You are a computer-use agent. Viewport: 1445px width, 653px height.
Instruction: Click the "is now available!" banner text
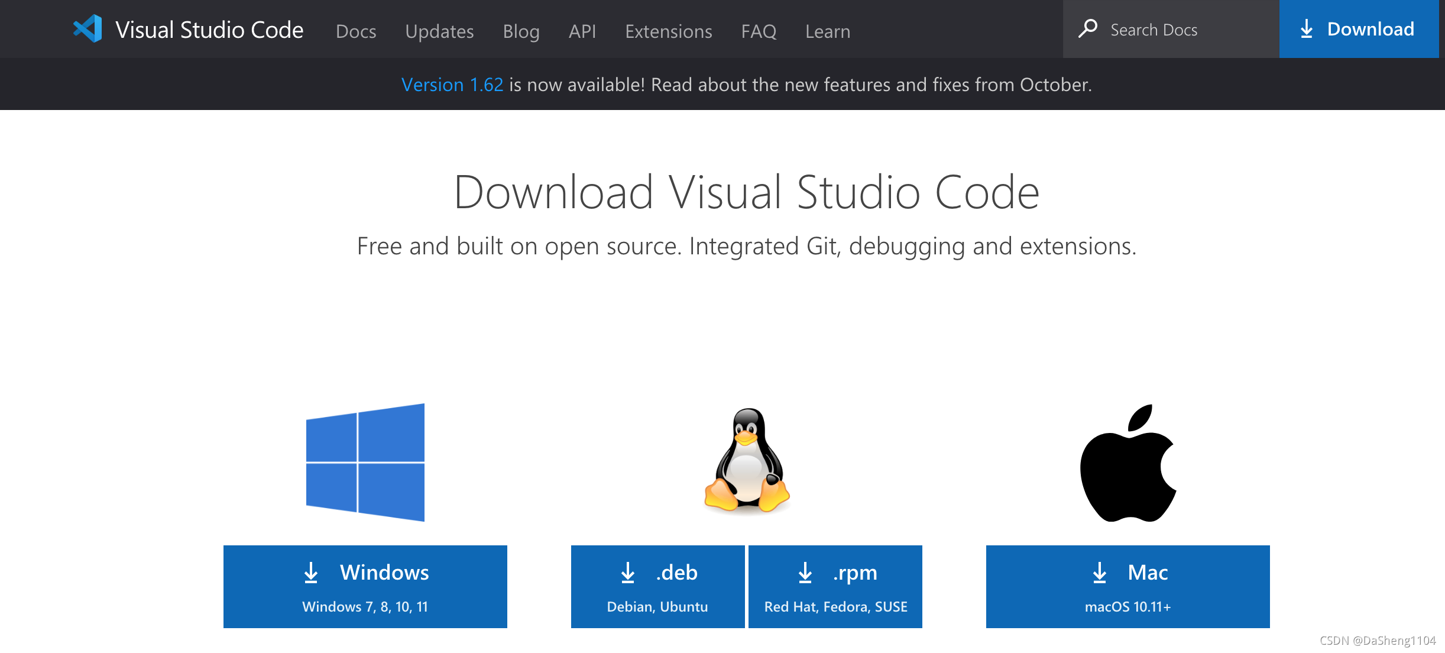pyautogui.click(x=577, y=85)
